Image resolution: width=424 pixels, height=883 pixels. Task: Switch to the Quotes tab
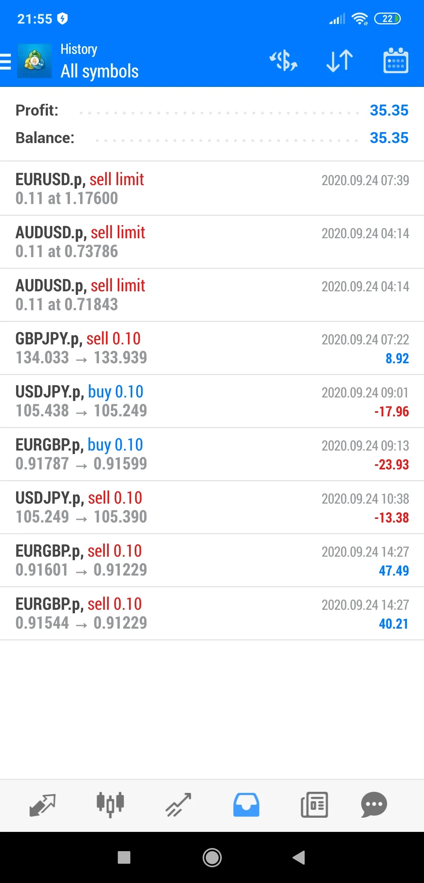(x=42, y=805)
